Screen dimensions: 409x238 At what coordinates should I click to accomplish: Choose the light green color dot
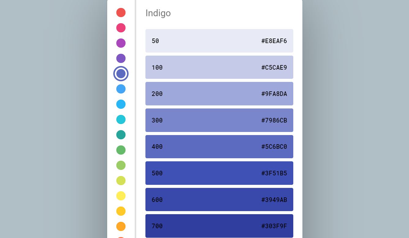121,165
